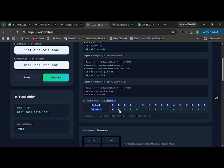This screenshot has width=224, height=168.
Task: Open the Chrome profile avatar
Action: click(197, 32)
